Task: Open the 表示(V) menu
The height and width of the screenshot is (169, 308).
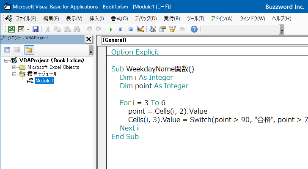Action: pyautogui.click(x=74, y=19)
